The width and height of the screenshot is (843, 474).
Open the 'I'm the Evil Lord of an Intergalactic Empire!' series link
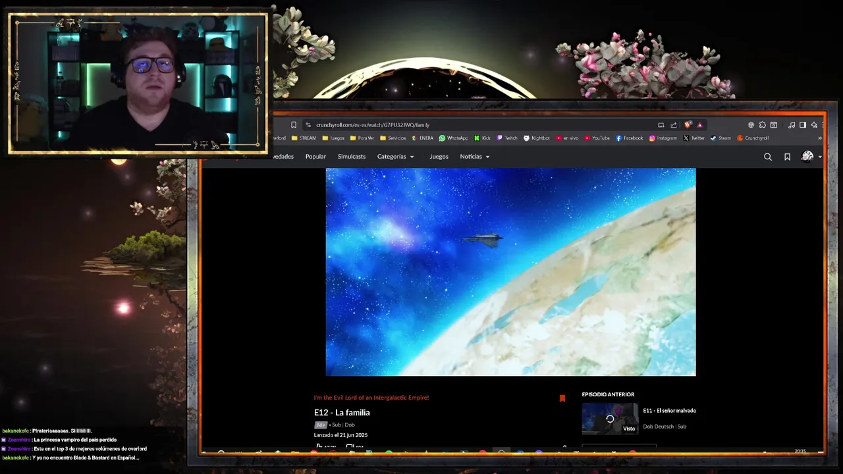[x=371, y=398]
